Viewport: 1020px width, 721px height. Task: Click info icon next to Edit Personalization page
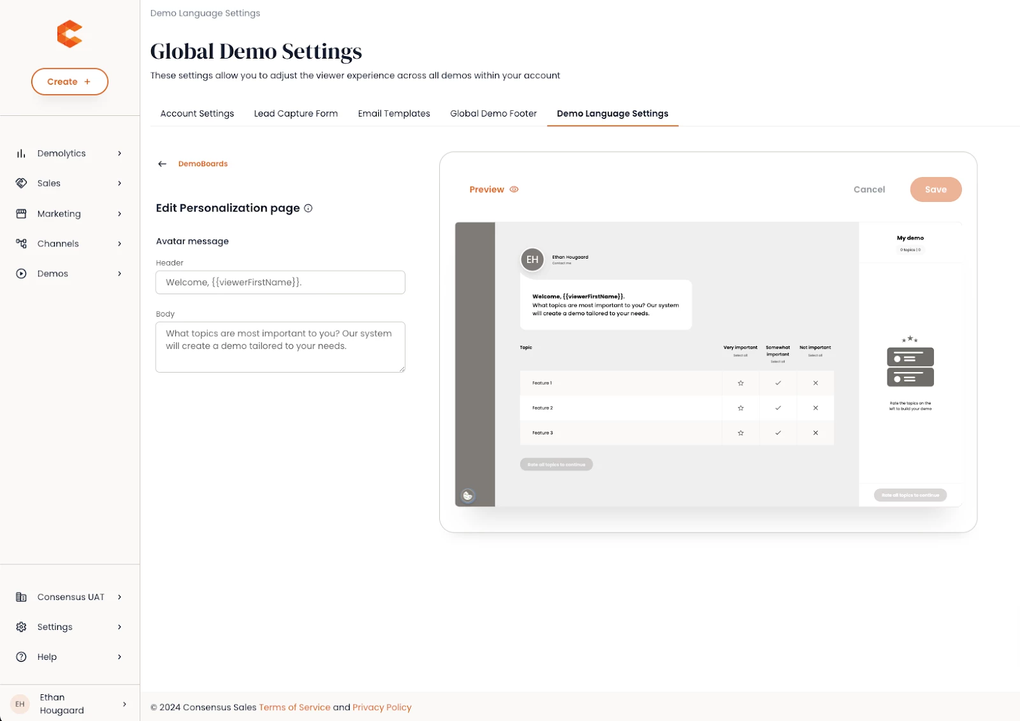coord(309,208)
